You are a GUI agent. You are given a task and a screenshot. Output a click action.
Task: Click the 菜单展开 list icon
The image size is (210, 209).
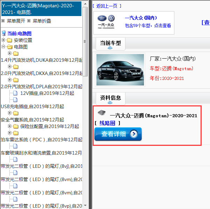3,21
